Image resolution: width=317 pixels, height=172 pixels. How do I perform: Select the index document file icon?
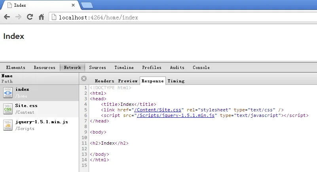(8, 93)
